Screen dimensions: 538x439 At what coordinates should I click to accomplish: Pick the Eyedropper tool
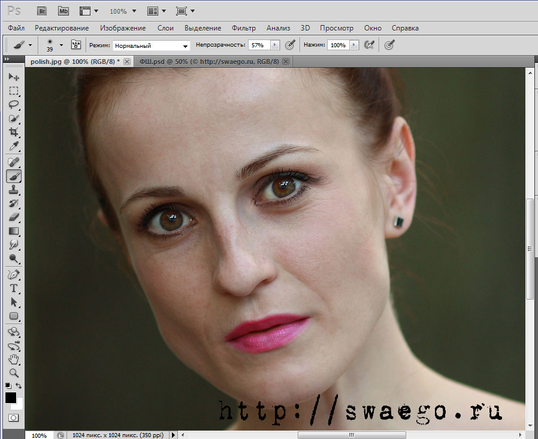click(13, 147)
